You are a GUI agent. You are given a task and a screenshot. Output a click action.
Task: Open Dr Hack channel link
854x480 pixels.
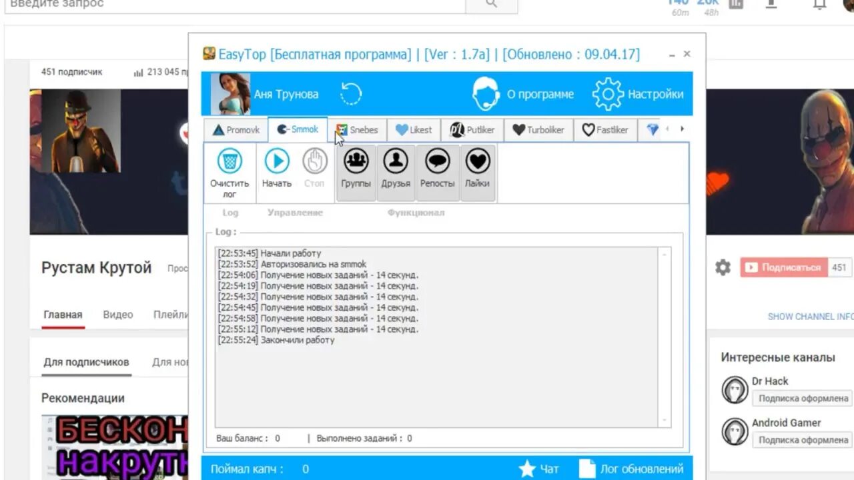coord(770,381)
